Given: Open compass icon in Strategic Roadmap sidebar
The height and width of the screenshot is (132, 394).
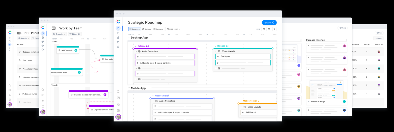Looking at the screenshot, I should tap(118, 42).
